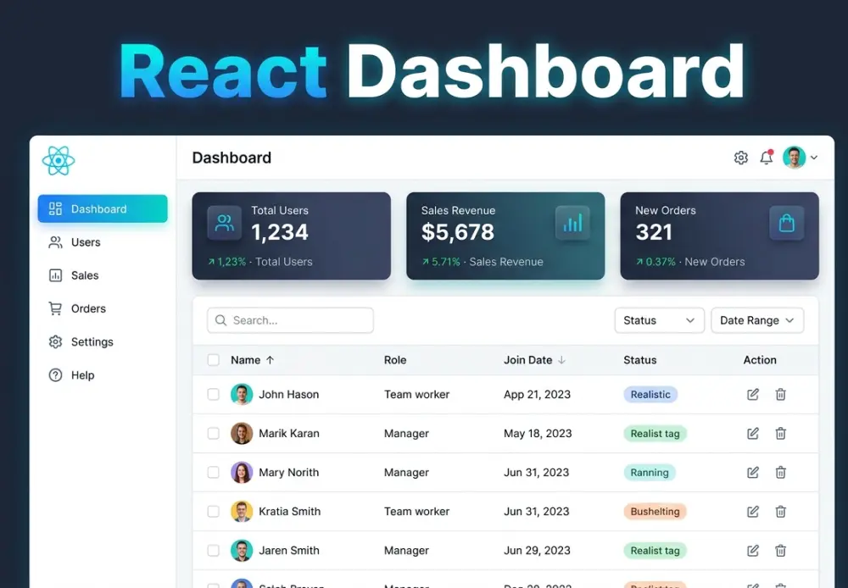
Task: Click Kratia Smith's avatar
Action: click(x=242, y=511)
